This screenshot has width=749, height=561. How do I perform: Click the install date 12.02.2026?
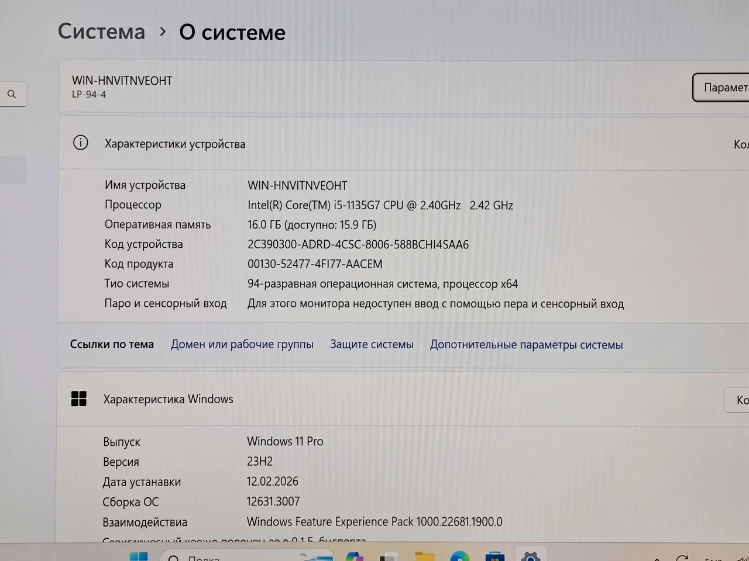pos(273,481)
